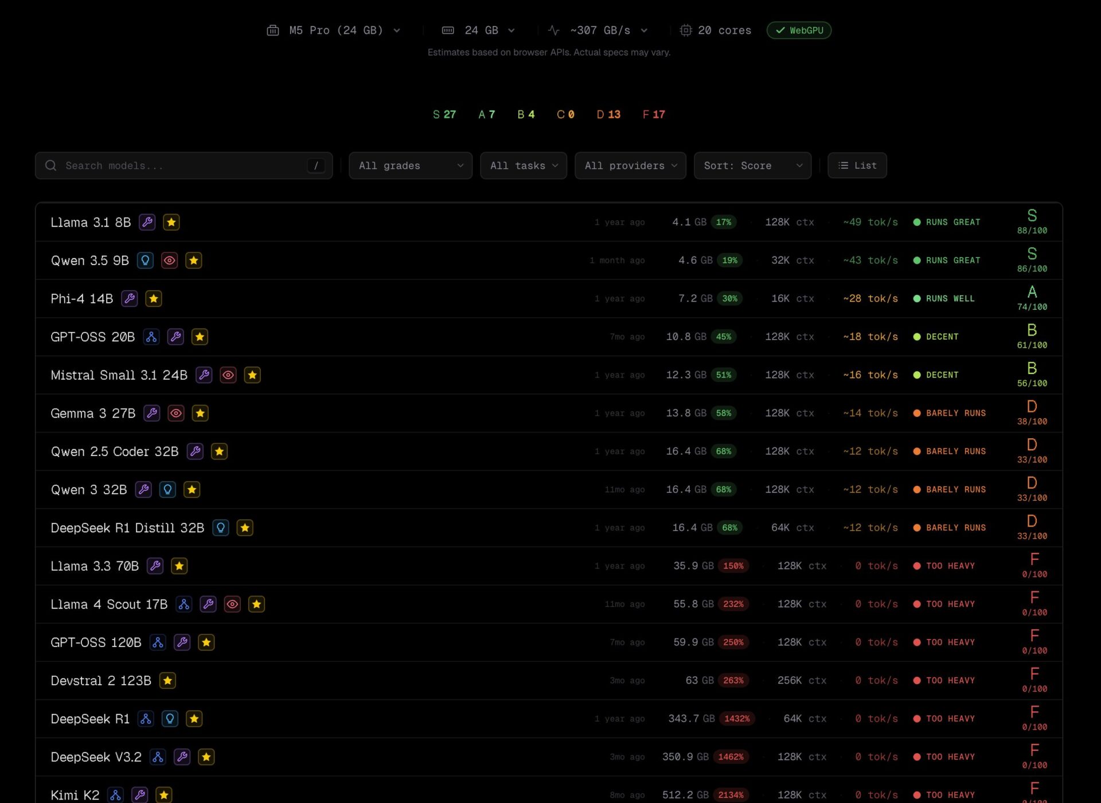
Task: Toggle the List view button
Action: point(857,166)
